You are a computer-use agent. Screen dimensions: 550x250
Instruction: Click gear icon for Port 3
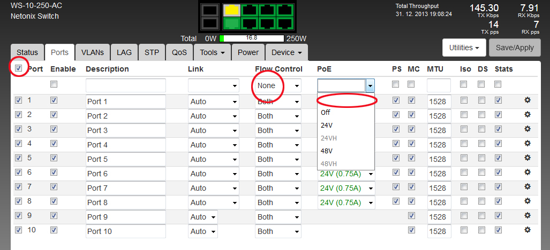pyautogui.click(x=527, y=129)
